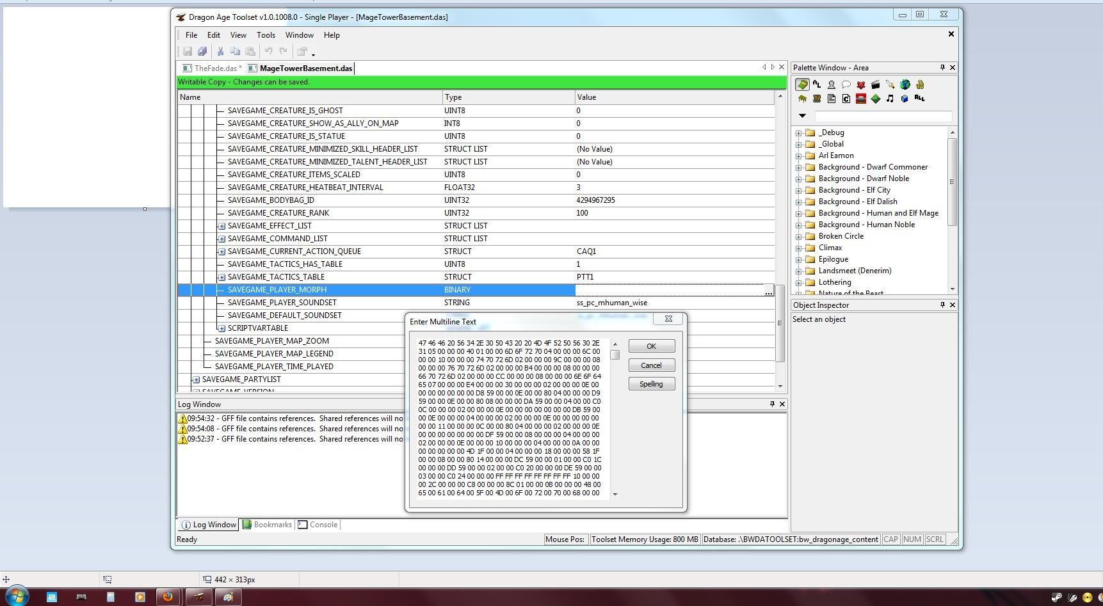Open the Tools menu
This screenshot has width=1103, height=606.
(266, 35)
